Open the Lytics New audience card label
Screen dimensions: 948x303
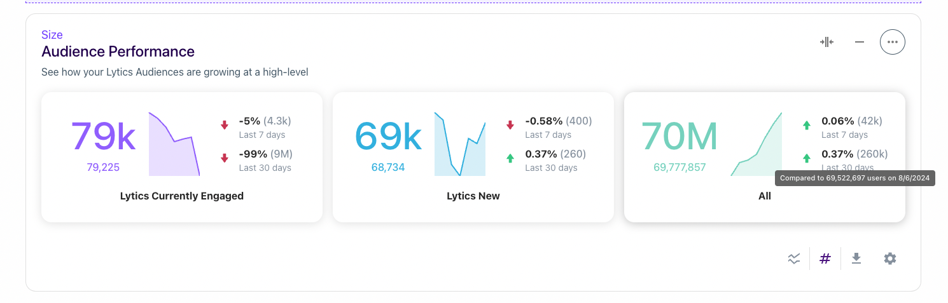coord(473,196)
